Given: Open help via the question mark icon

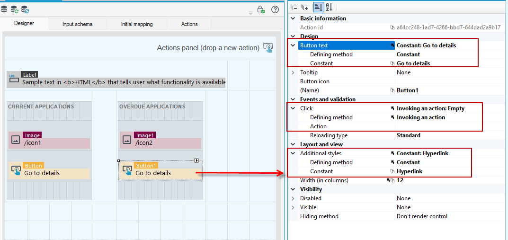Looking at the screenshot, I should click(x=275, y=9).
